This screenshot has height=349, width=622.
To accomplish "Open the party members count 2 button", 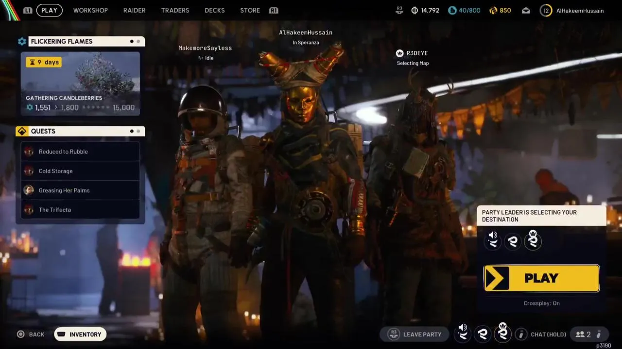I will 588,334.
